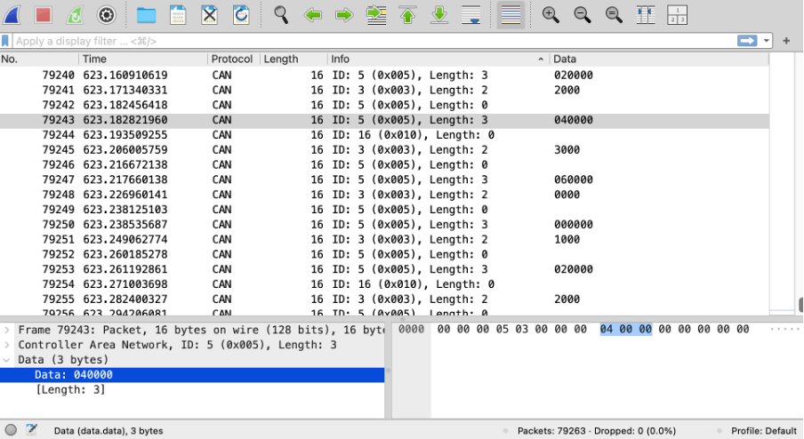The height and width of the screenshot is (439, 804).
Task: Select packet 79240 row
Action: 384,76
